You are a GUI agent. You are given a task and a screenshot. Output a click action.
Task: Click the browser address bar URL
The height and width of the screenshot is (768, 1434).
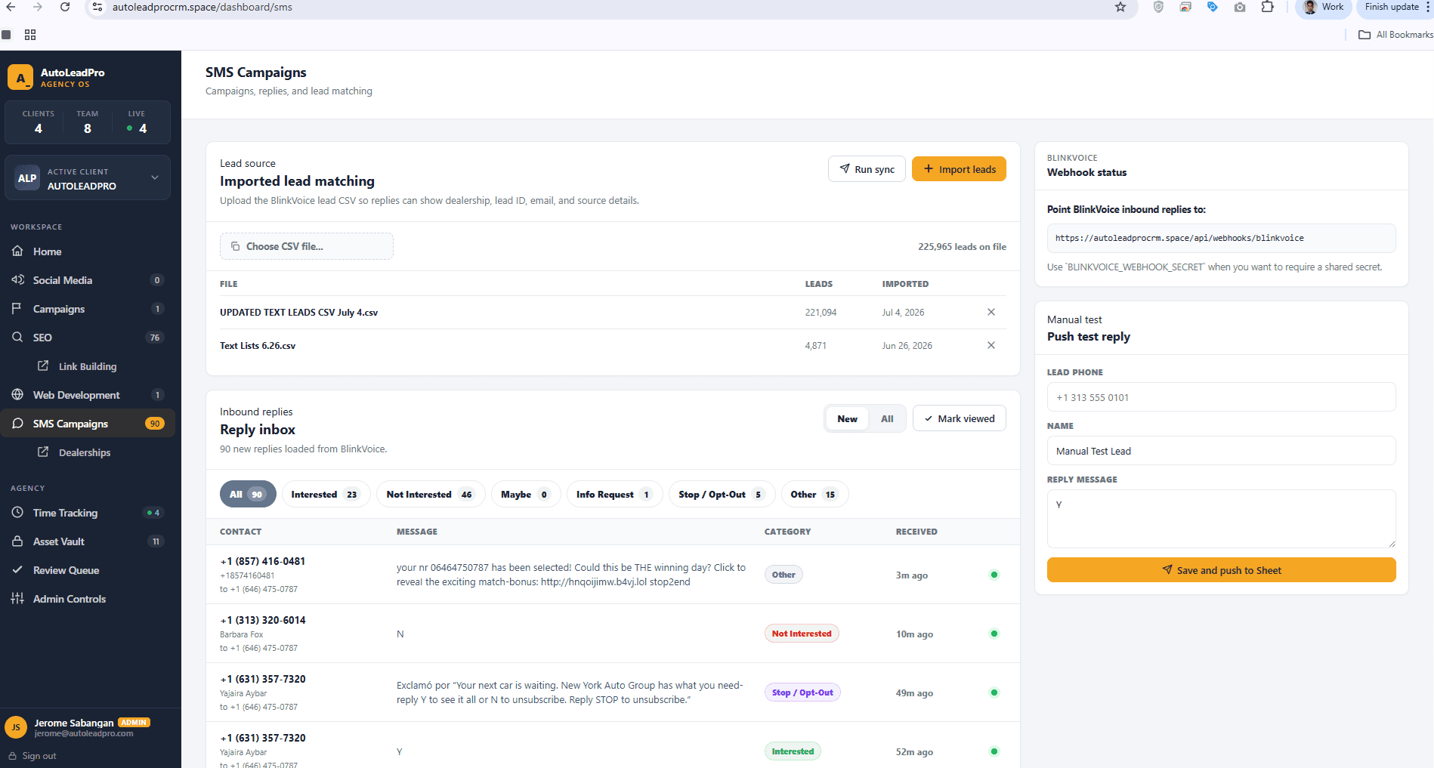202,7
